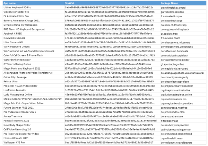The width and height of the screenshot is (208, 146).
Task: Click the 'Package Name' column header
Action: click(183, 3)
